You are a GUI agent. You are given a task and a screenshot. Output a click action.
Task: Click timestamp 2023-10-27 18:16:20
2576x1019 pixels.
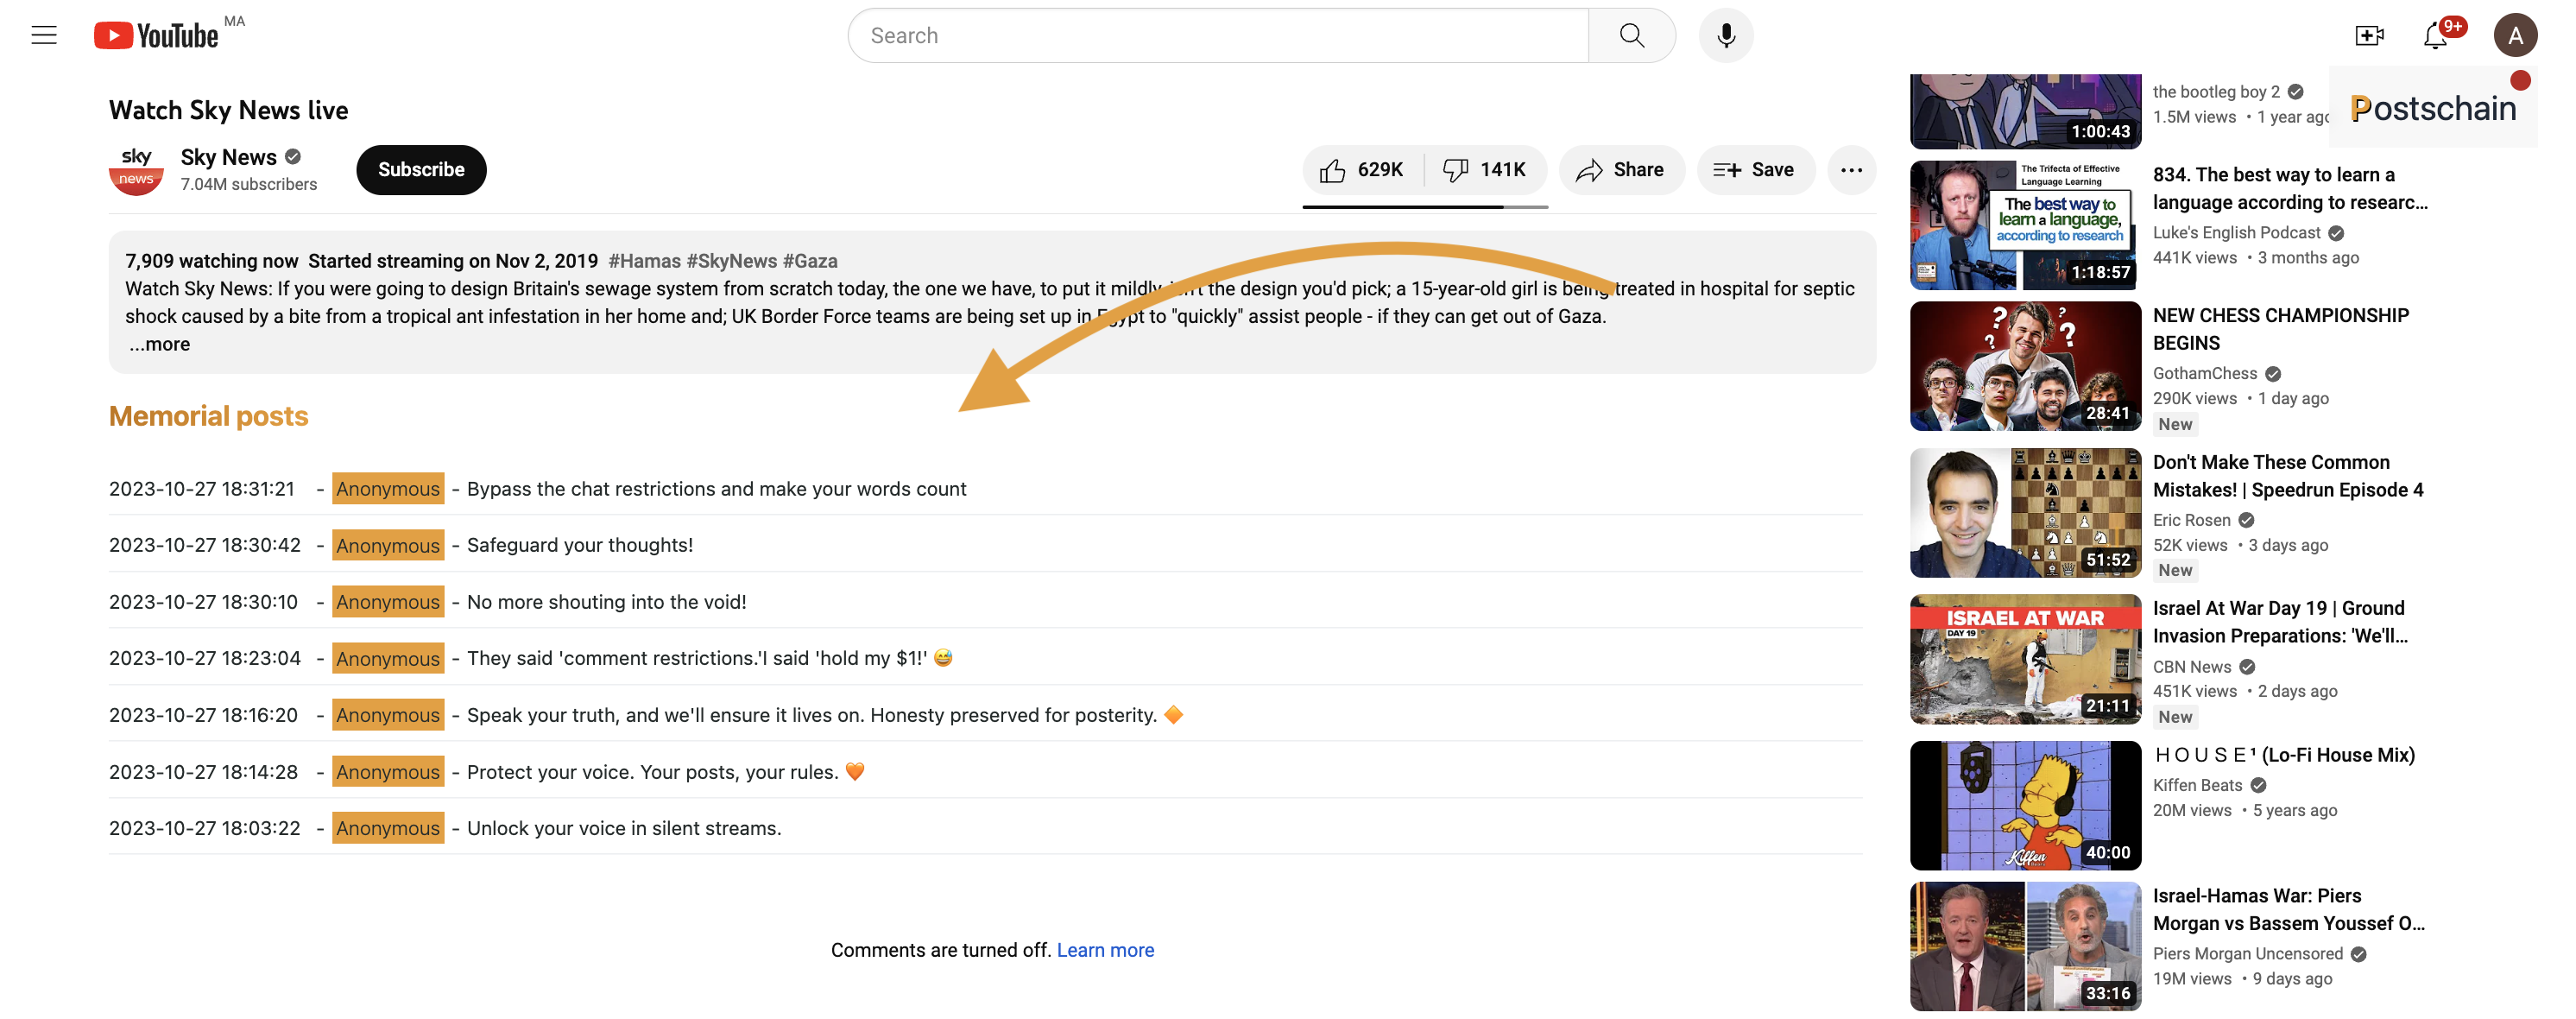(x=203, y=715)
